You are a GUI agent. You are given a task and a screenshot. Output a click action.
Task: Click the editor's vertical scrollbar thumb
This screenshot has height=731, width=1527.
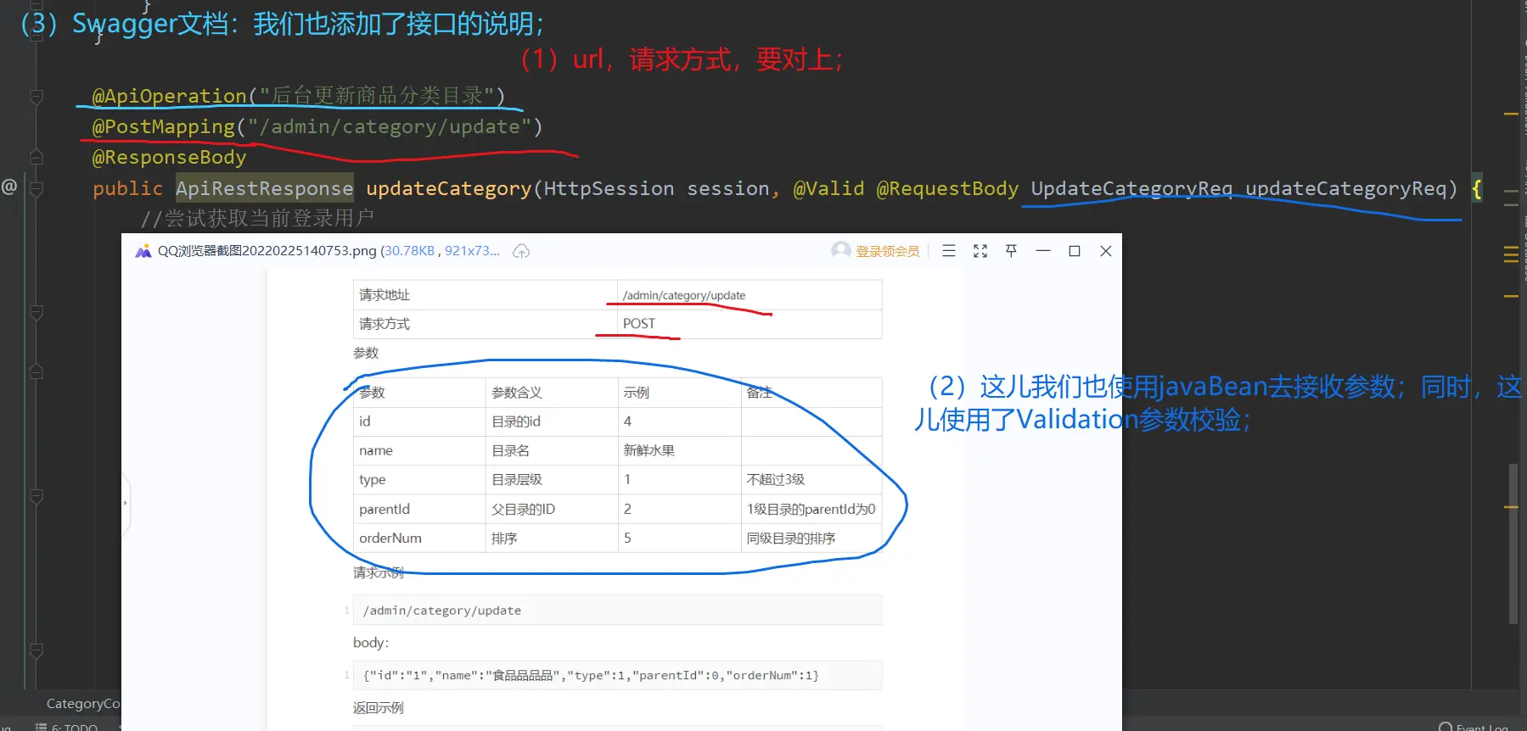(1513, 543)
